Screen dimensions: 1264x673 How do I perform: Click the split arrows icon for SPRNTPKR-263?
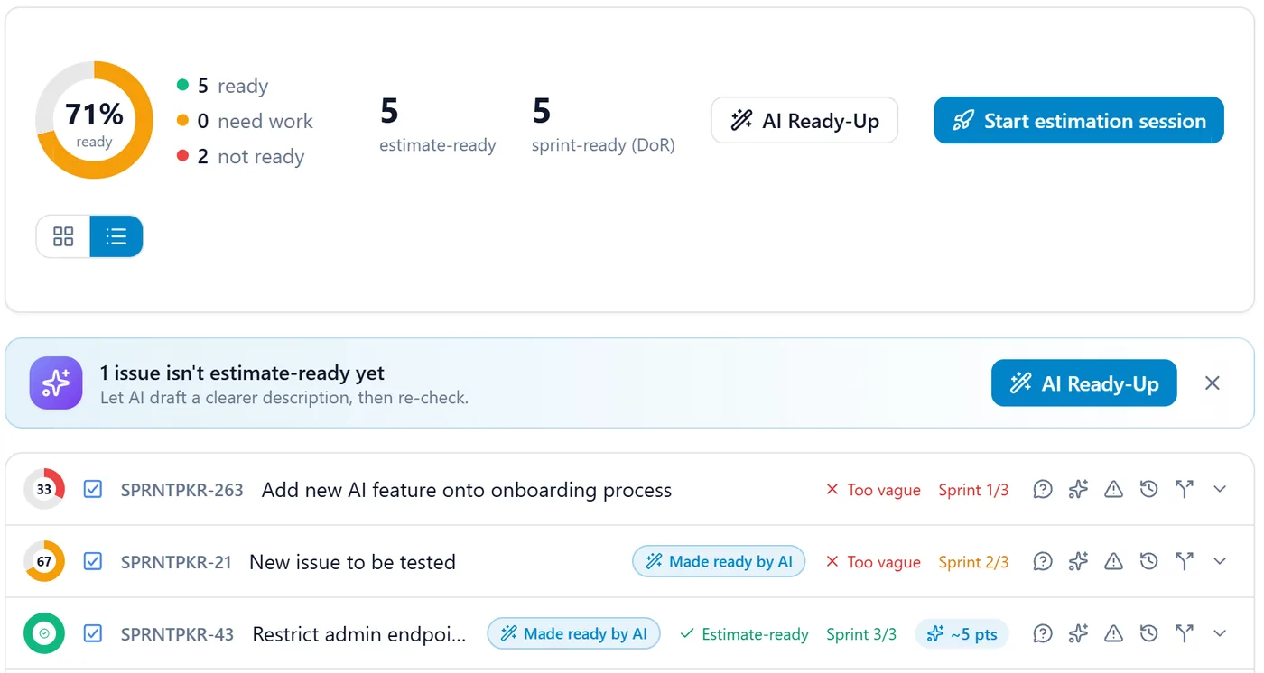[x=1184, y=490]
